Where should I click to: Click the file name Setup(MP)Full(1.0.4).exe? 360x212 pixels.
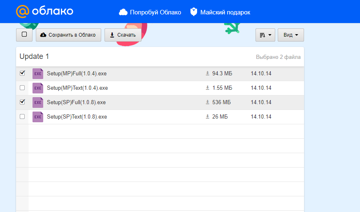[x=77, y=74]
